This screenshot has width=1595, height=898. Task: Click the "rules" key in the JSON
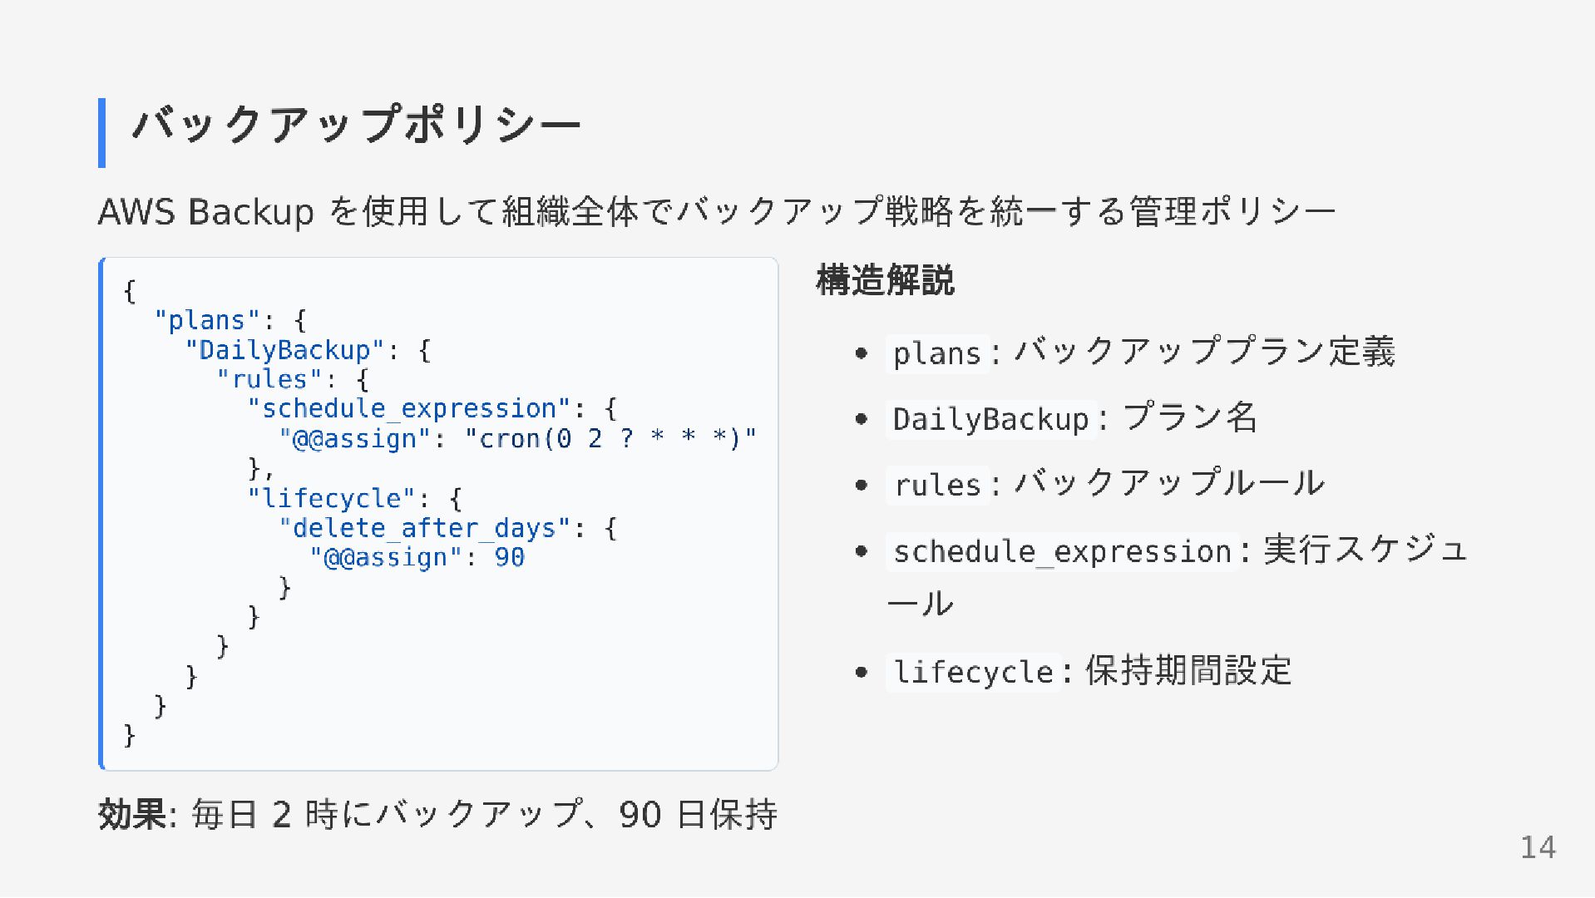click(269, 379)
